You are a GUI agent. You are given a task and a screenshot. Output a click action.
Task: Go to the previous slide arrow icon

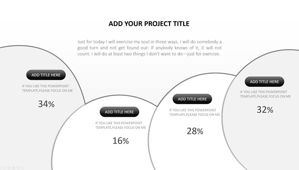point(0,168)
